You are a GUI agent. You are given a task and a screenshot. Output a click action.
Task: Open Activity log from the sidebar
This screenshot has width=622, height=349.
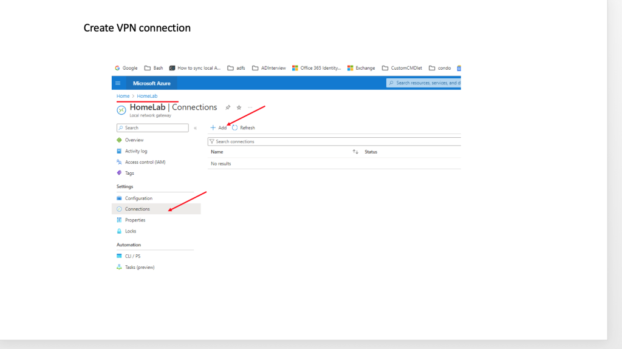pyautogui.click(x=136, y=151)
